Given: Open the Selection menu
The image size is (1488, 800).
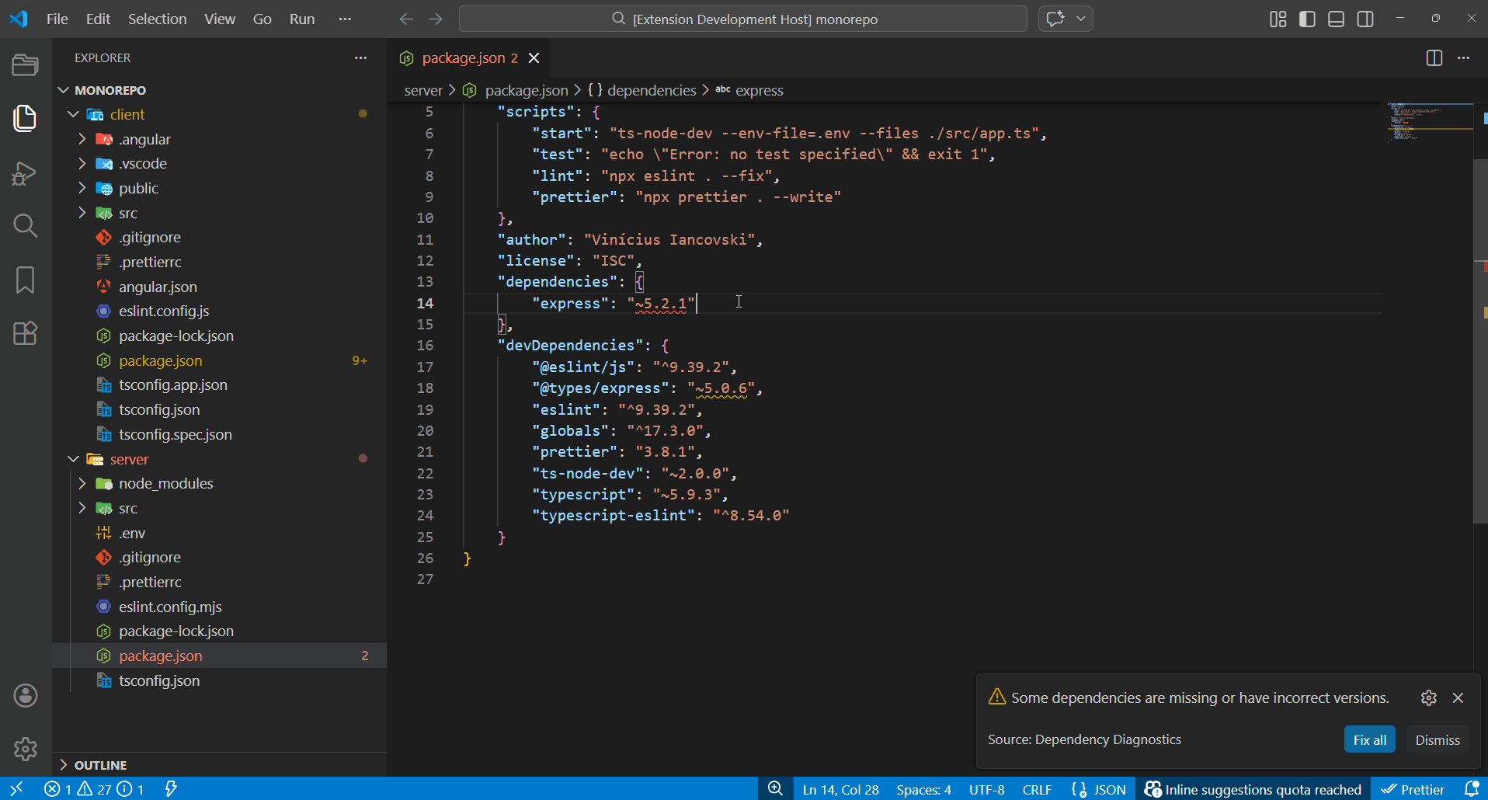Looking at the screenshot, I should (x=157, y=19).
